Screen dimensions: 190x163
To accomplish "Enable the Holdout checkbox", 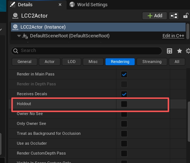I will 124,104.
